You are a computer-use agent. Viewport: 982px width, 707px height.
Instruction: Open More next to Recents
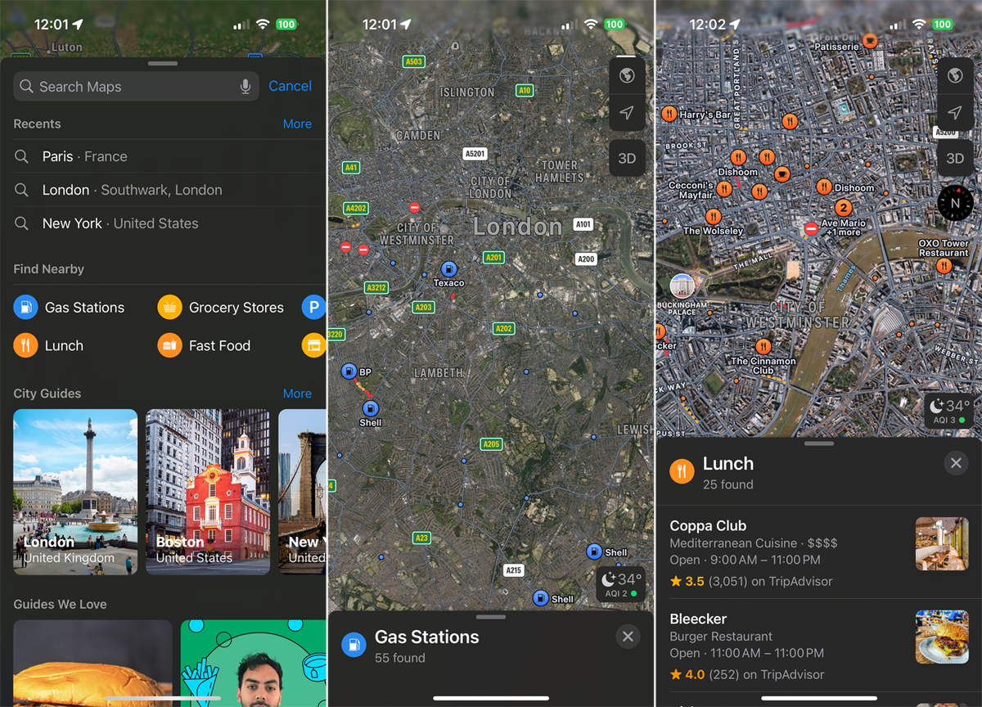pos(297,124)
